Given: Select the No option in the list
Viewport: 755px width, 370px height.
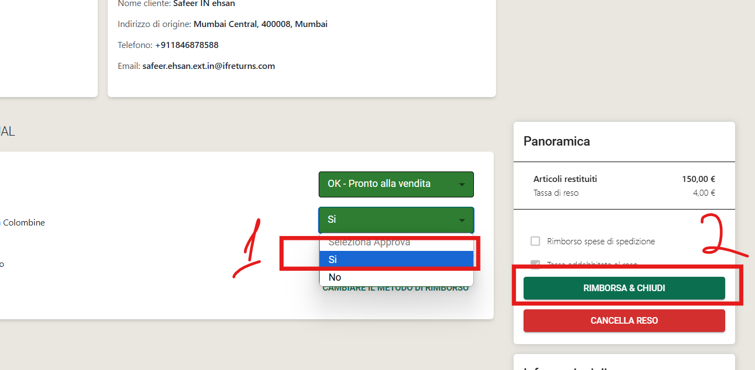Looking at the screenshot, I should [396, 277].
